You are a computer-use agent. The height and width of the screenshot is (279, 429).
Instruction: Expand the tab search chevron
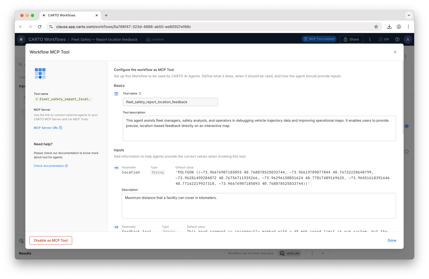(409, 15)
